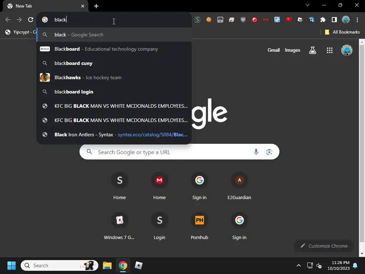Open the All Bookmarks folder

(x=342, y=32)
